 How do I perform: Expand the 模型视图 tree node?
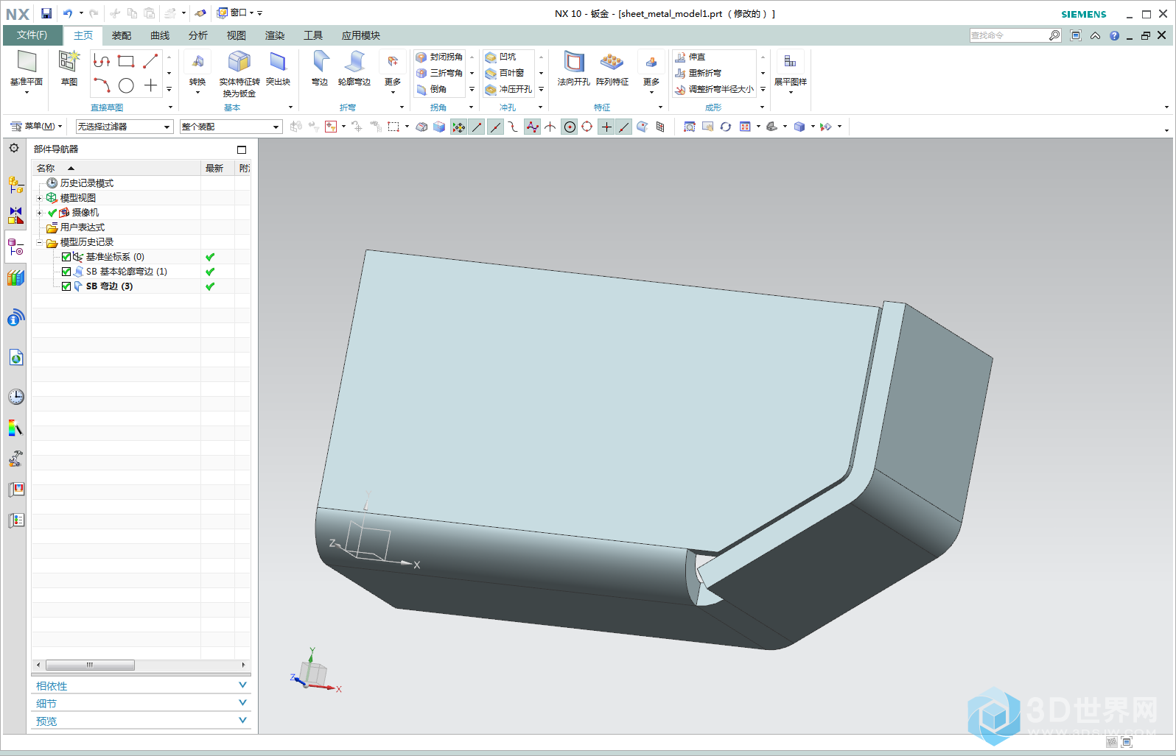(40, 198)
